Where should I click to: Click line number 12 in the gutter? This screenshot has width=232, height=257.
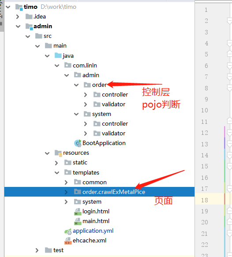[205, 133]
